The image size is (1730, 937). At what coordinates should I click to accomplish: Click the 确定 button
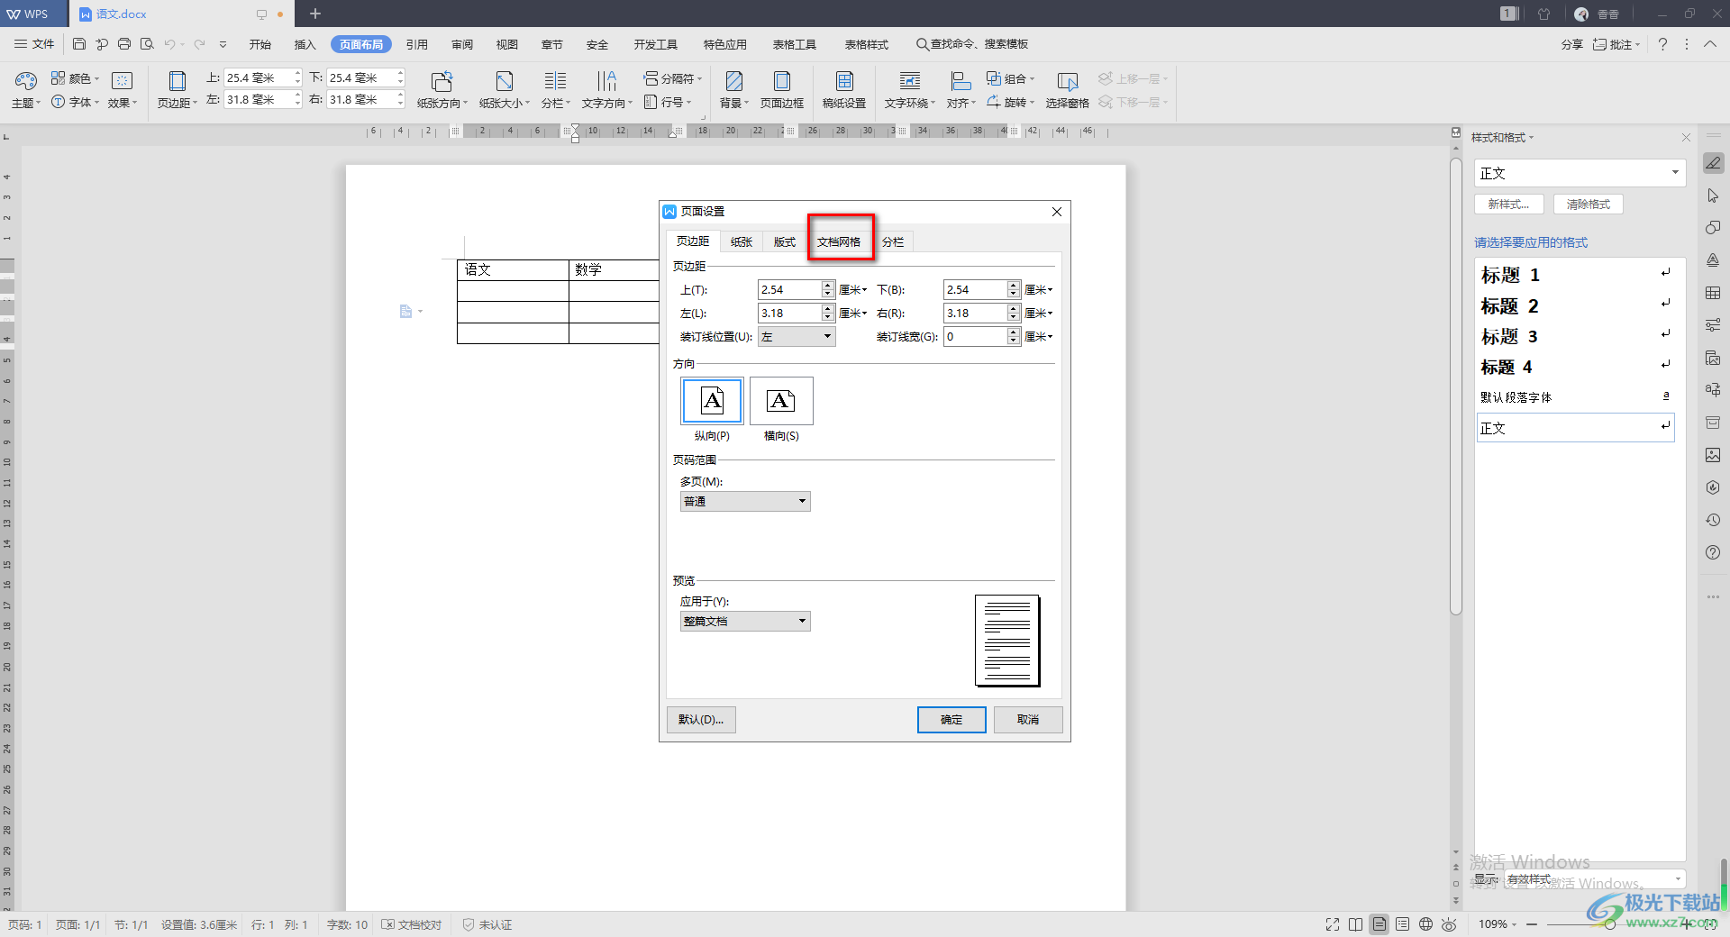(951, 720)
